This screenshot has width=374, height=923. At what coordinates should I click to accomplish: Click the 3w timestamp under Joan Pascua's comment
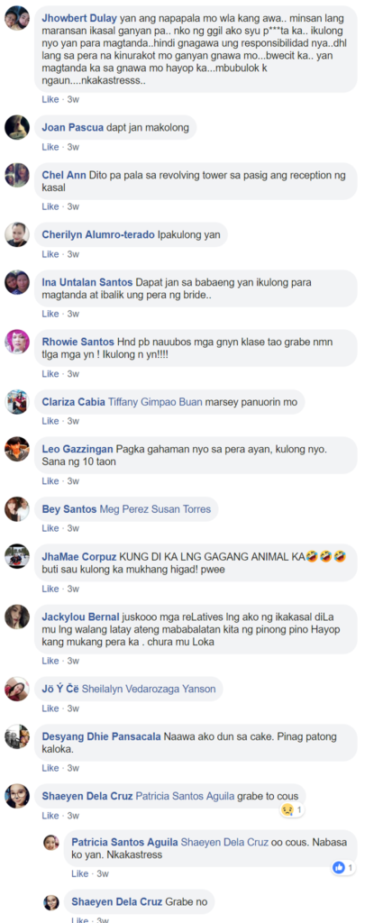[72, 147]
